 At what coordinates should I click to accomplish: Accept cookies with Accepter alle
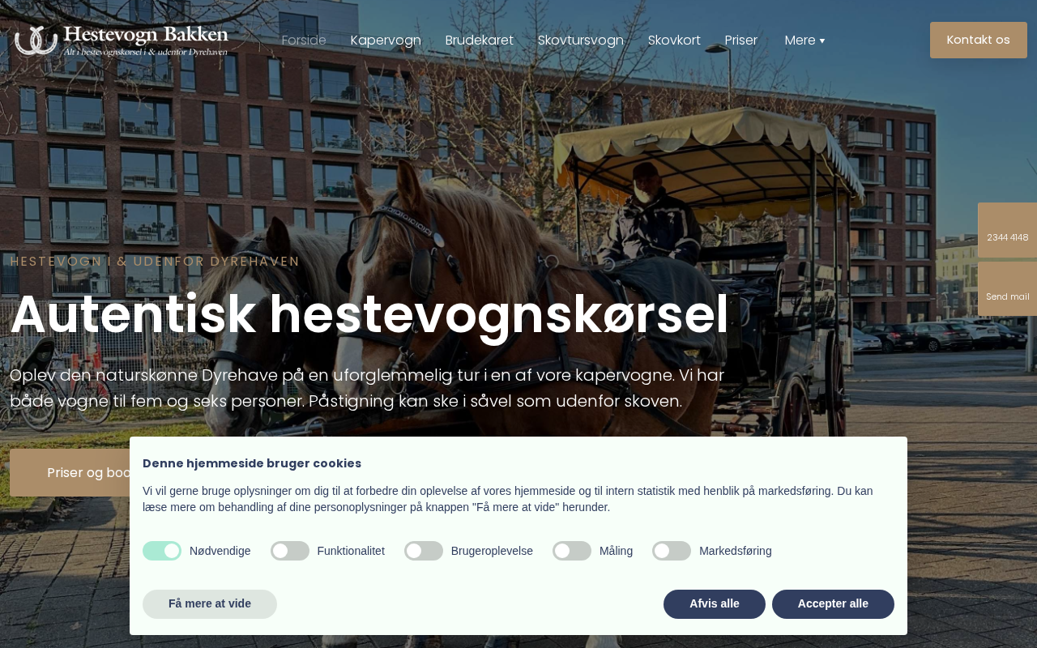point(833,604)
